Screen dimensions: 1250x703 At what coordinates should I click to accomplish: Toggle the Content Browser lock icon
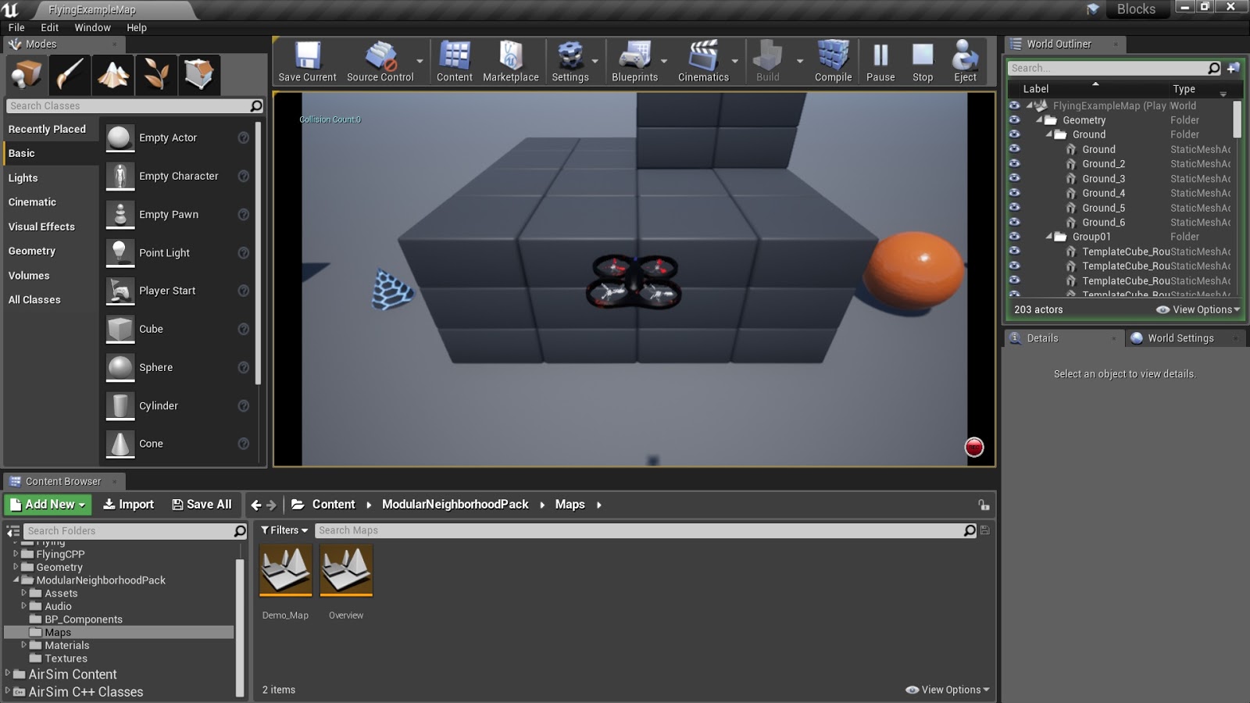point(984,505)
